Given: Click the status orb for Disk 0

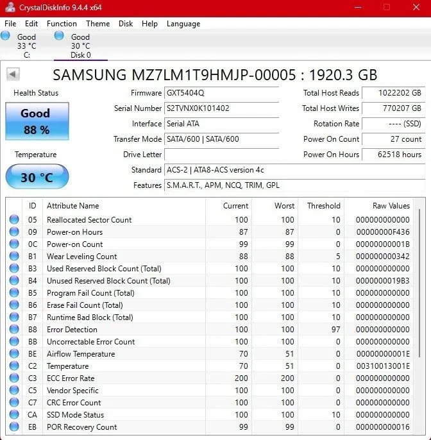Looking at the screenshot, I should click(x=59, y=36).
